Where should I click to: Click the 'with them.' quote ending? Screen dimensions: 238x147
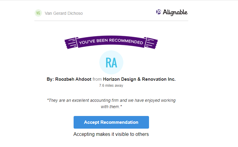pos(111,107)
